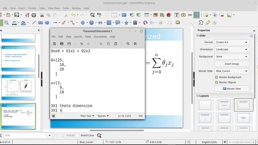Click the Insert Image icon in the toolbar
Screen dimensions: 258x145
(155, 15)
